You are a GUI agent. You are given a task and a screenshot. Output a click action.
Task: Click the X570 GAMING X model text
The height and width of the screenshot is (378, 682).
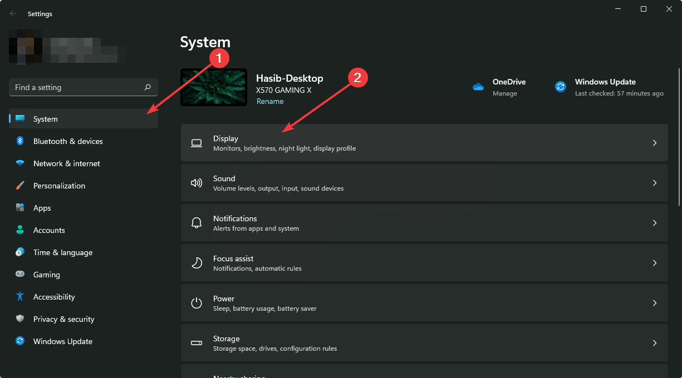[x=284, y=90]
